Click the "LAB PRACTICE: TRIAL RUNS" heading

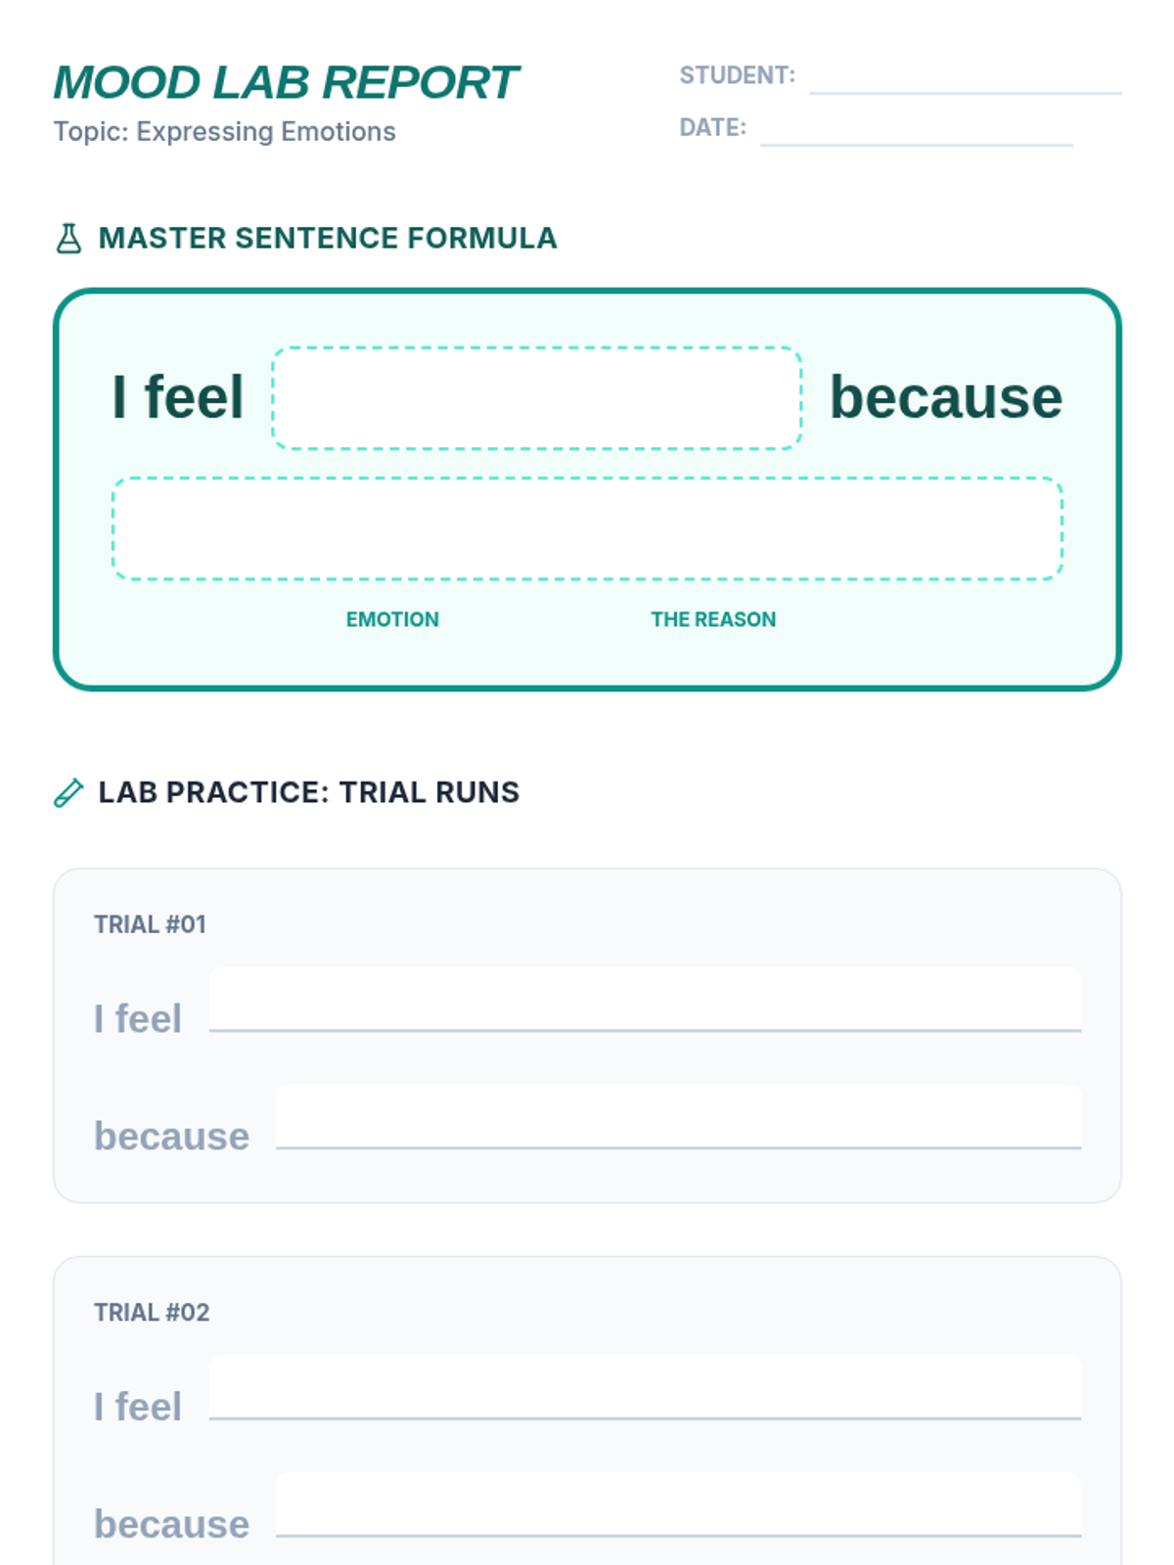pyautogui.click(x=308, y=792)
